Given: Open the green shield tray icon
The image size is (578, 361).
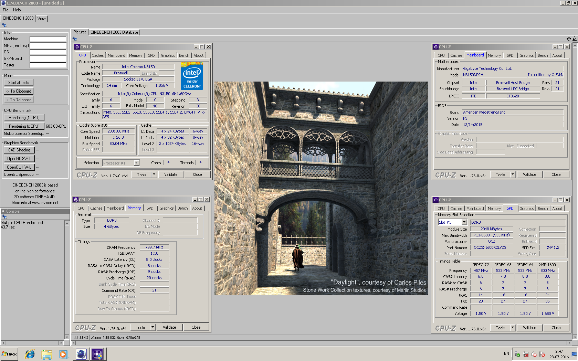Looking at the screenshot, I should click(517, 354).
